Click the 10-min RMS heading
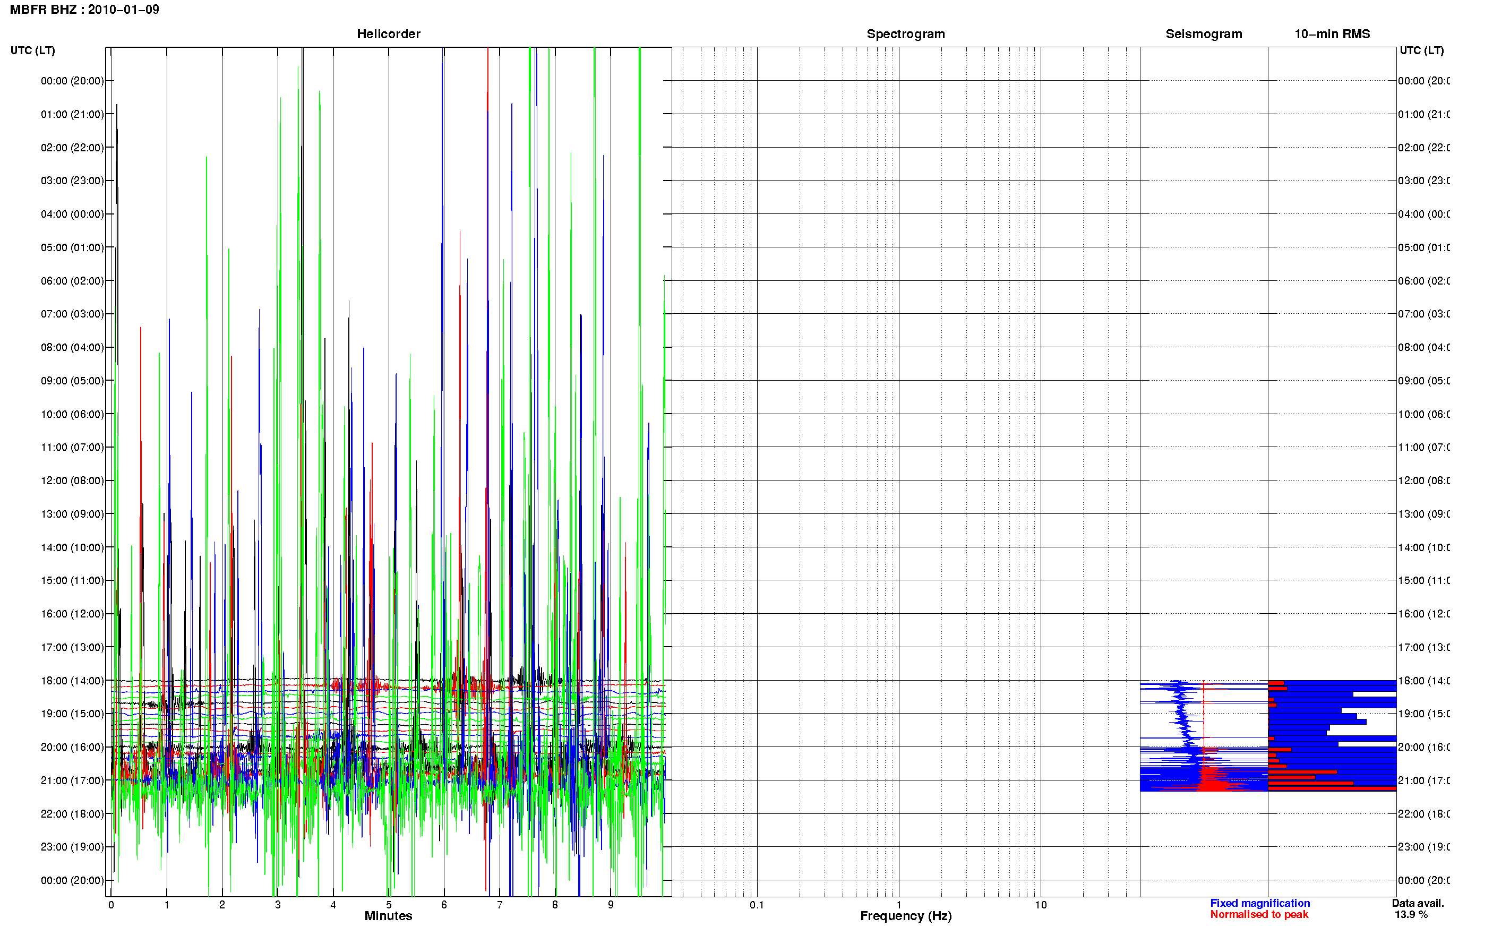The width and height of the screenshot is (1510, 944). coord(1332,34)
